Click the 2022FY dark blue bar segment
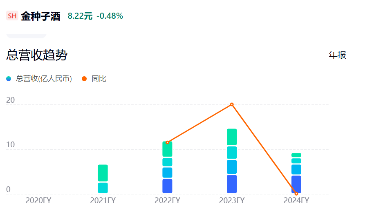This screenshot has height=219, width=390. (x=167, y=186)
